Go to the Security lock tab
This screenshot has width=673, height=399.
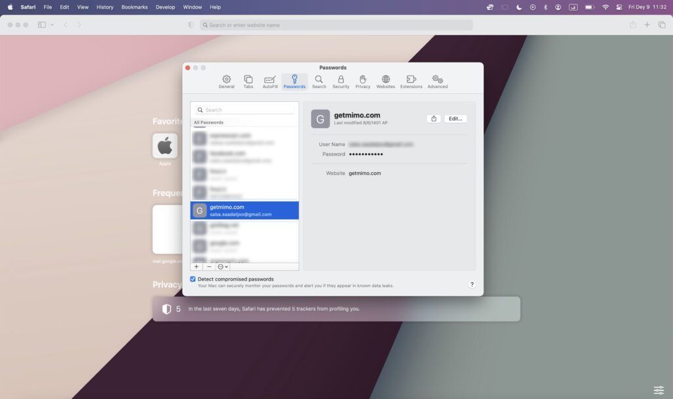[341, 82]
